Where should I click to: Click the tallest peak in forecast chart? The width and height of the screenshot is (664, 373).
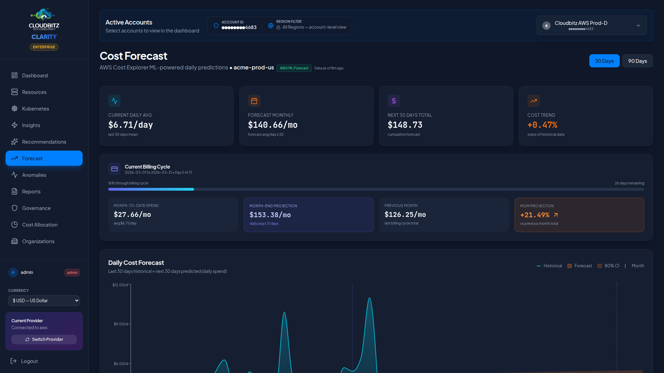(x=369, y=298)
